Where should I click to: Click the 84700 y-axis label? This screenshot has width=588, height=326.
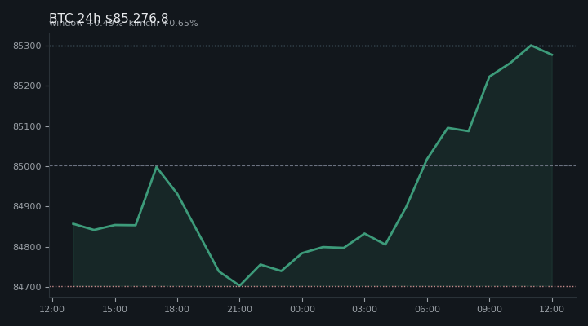[27, 287]
